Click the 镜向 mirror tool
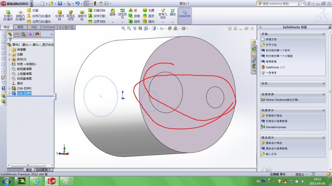 click(148, 21)
